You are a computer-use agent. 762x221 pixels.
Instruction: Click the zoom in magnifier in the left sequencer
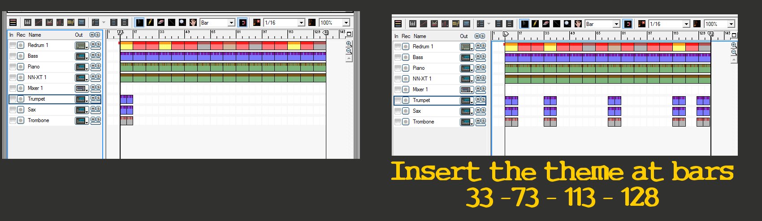point(349,44)
